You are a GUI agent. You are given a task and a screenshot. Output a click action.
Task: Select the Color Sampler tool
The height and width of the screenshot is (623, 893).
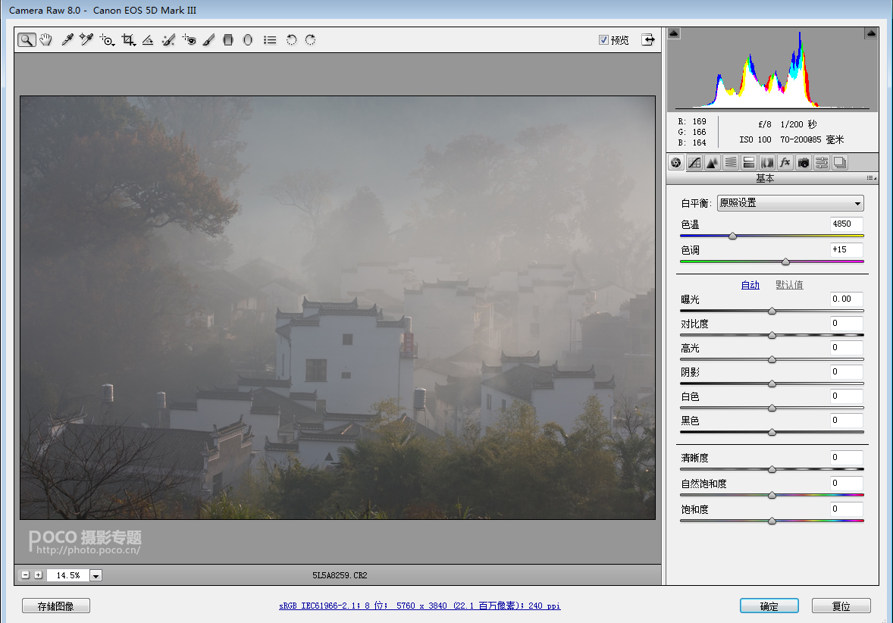[x=86, y=40]
